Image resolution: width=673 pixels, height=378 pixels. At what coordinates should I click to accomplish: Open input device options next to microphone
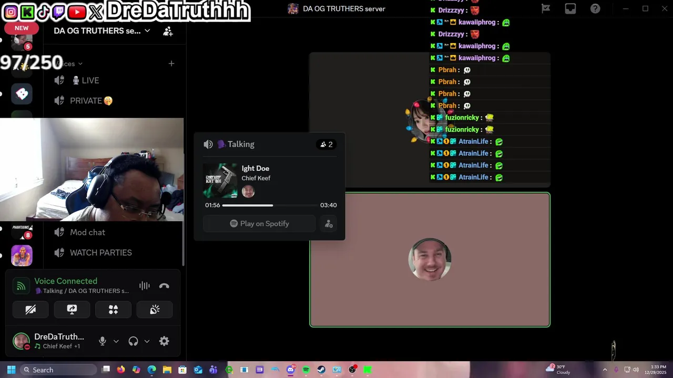[116, 341]
